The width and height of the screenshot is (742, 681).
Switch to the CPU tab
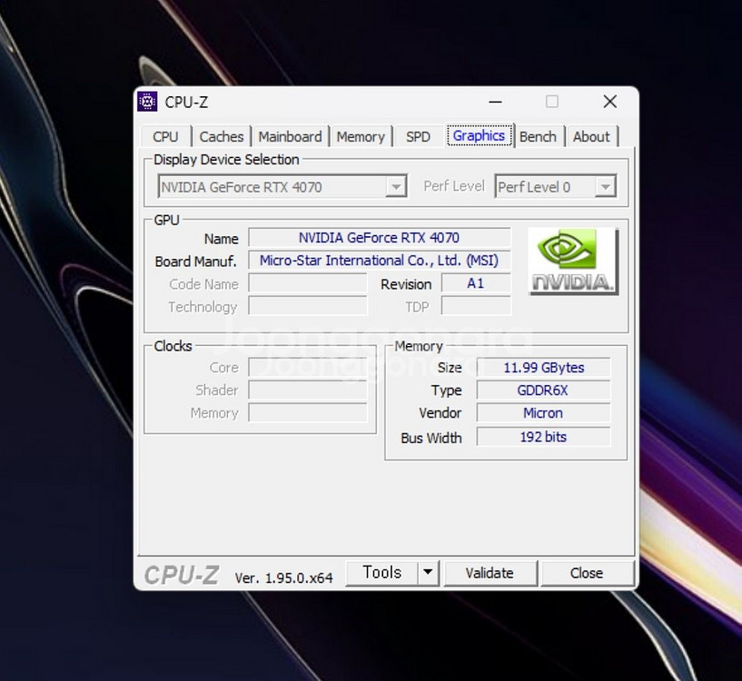[165, 137]
